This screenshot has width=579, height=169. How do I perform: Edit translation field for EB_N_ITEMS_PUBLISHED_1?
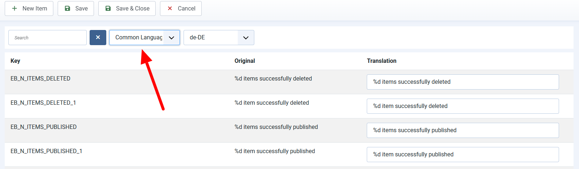(463, 155)
